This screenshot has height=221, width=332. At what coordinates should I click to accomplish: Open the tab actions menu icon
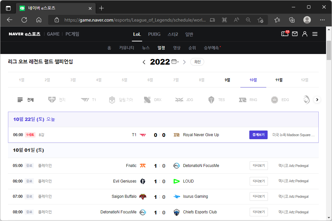pos(8,8)
